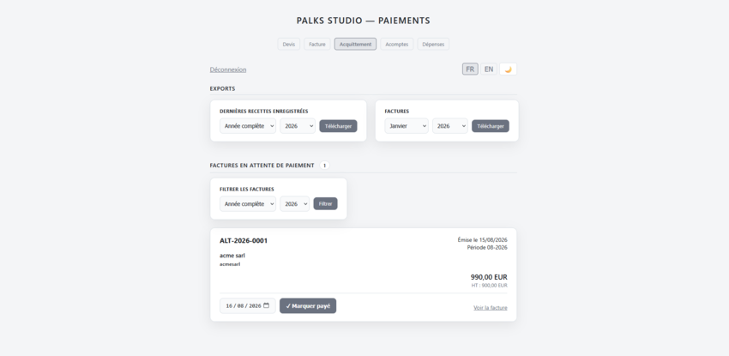This screenshot has width=729, height=356.
Task: Switch to the Dépenses tab
Action: coord(433,44)
